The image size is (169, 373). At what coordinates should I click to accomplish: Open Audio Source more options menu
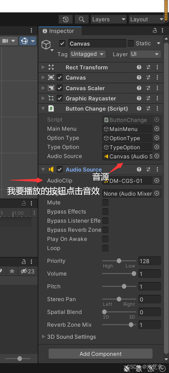click(x=157, y=169)
